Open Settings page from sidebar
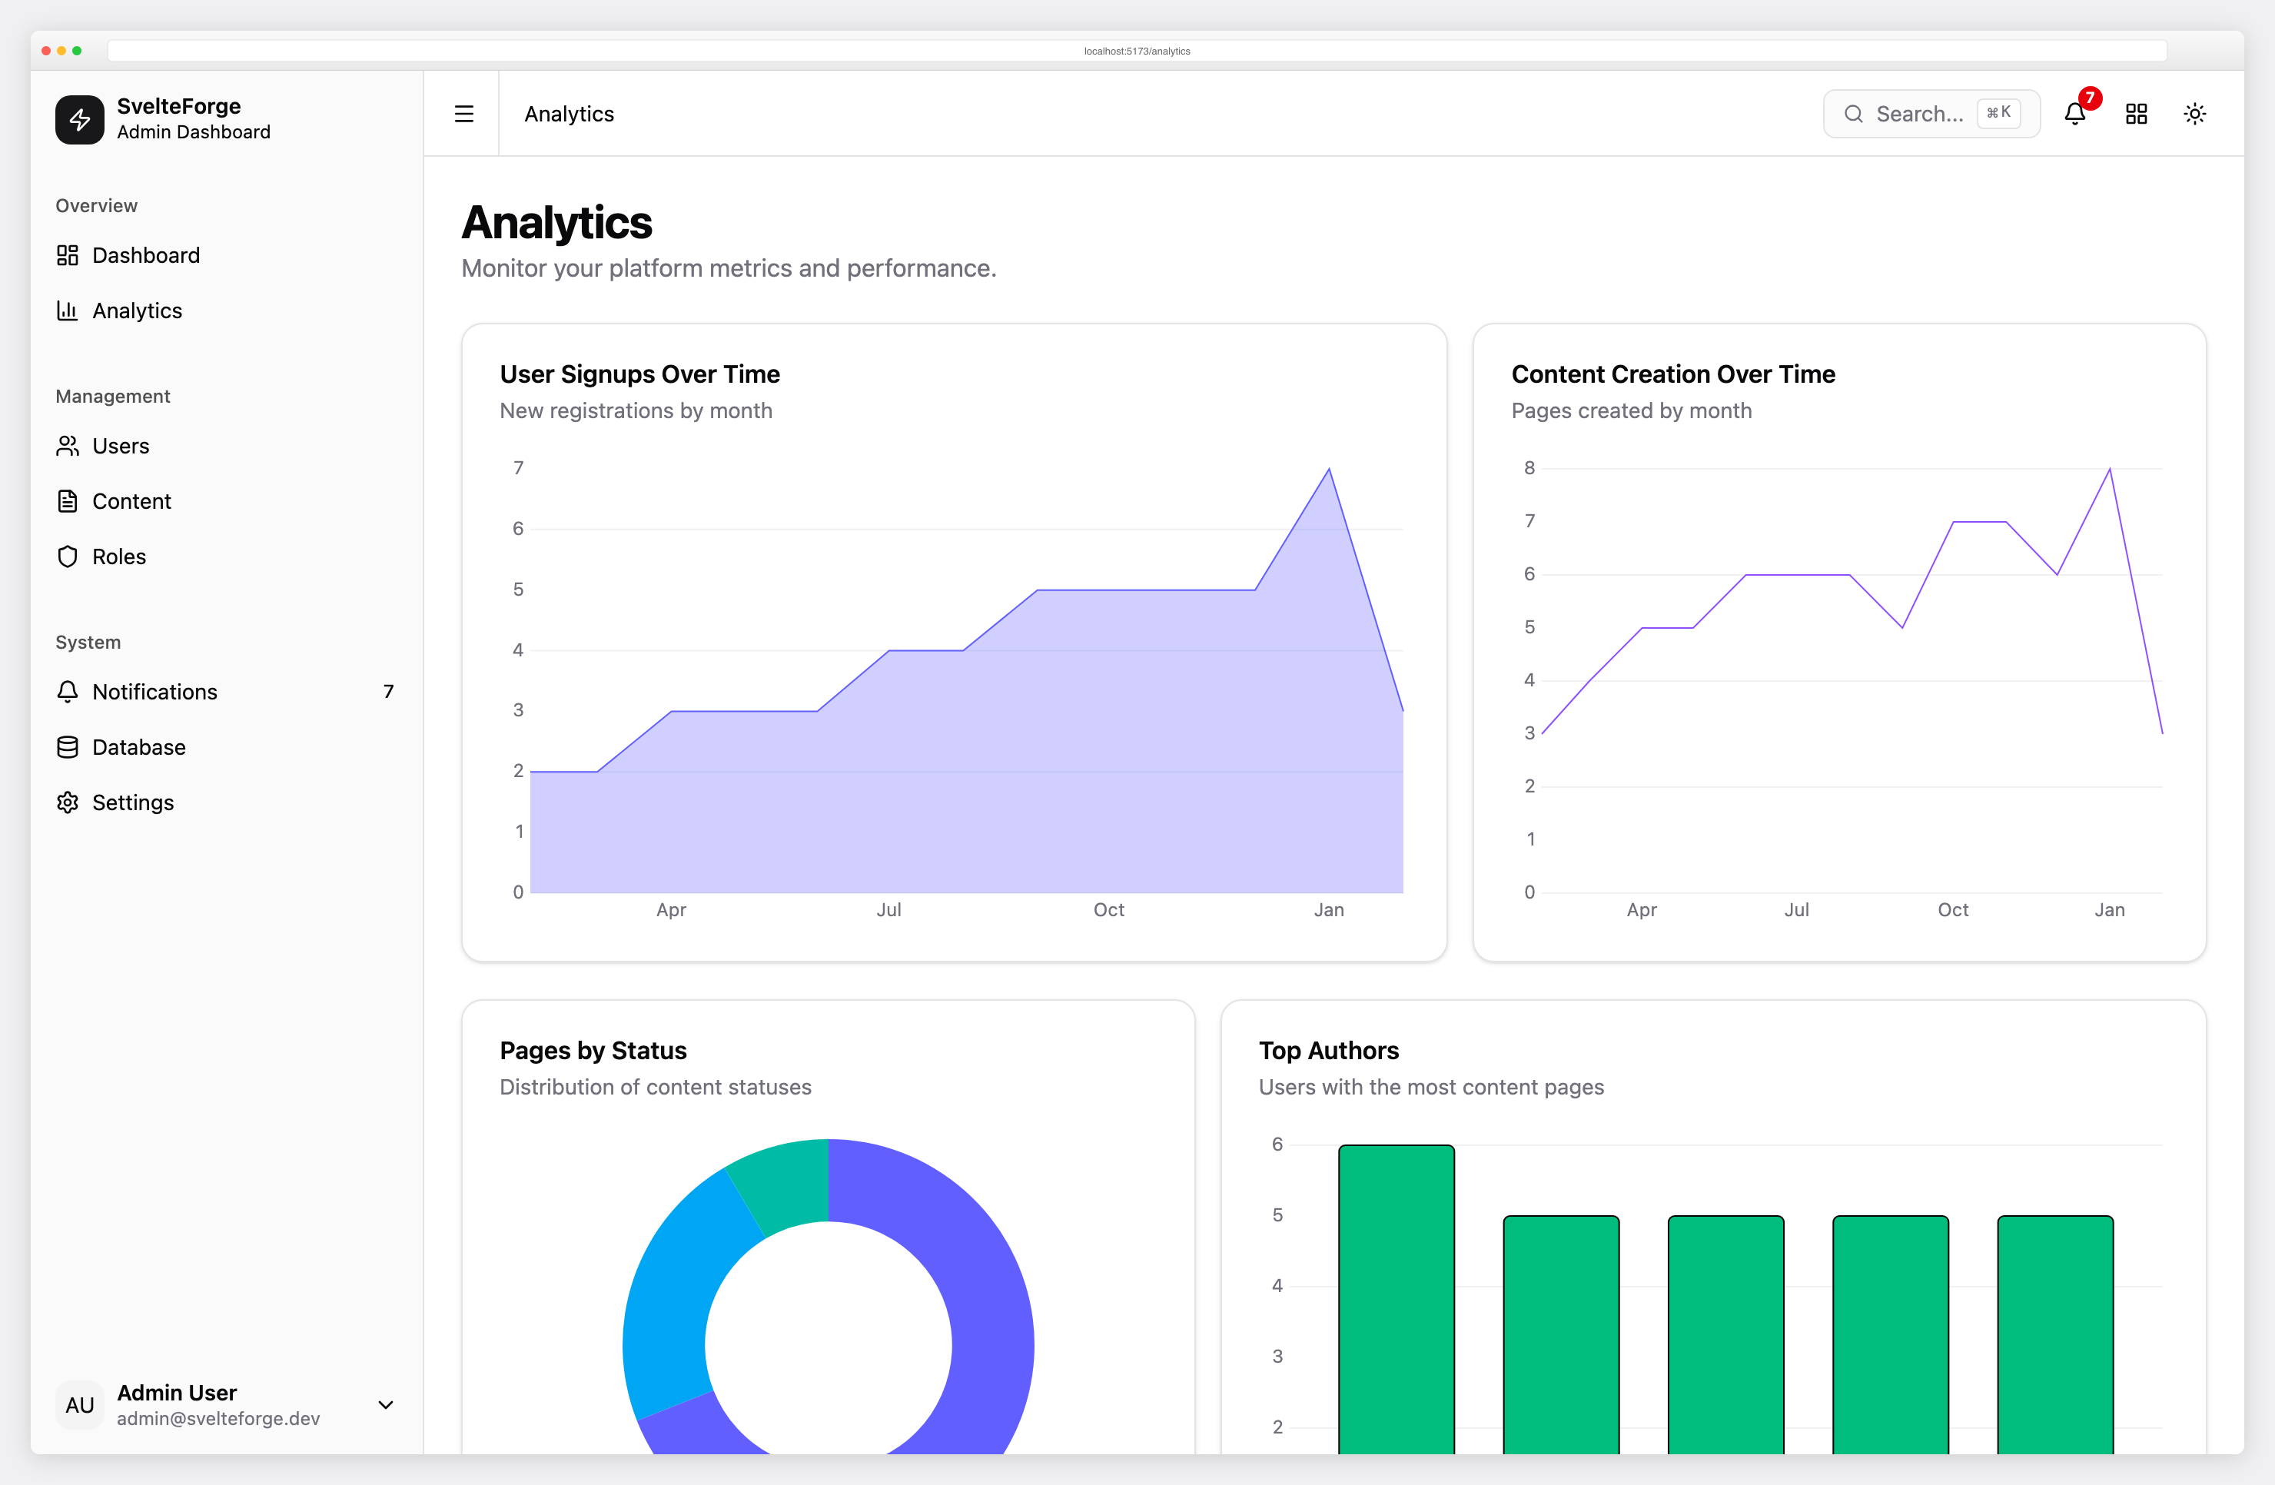 227,802
